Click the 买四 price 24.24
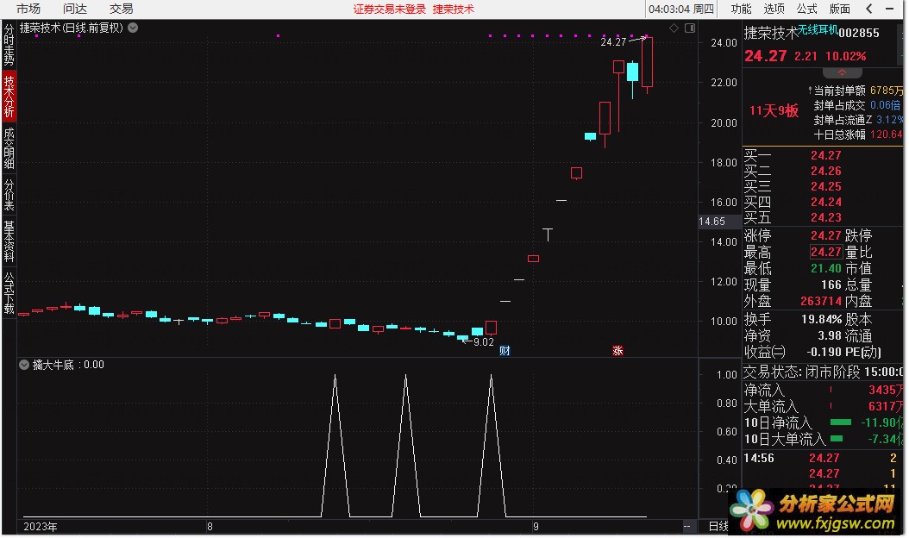 826,203
